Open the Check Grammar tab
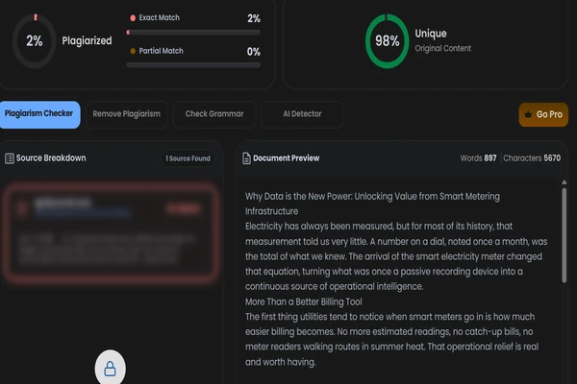The image size is (577, 384). click(214, 114)
